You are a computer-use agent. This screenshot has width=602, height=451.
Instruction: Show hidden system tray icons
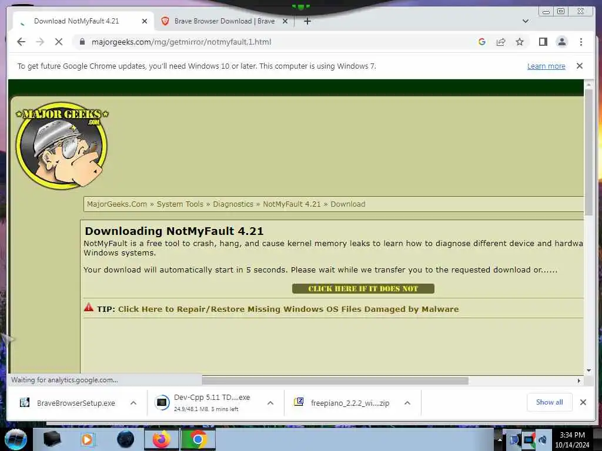[500, 439]
